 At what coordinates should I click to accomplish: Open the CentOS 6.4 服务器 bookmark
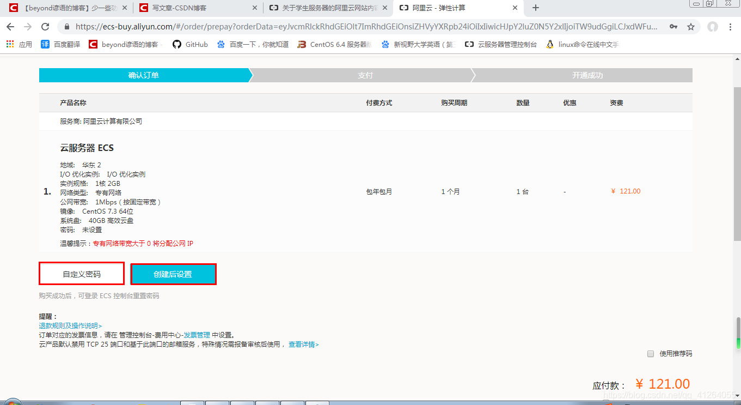point(334,45)
